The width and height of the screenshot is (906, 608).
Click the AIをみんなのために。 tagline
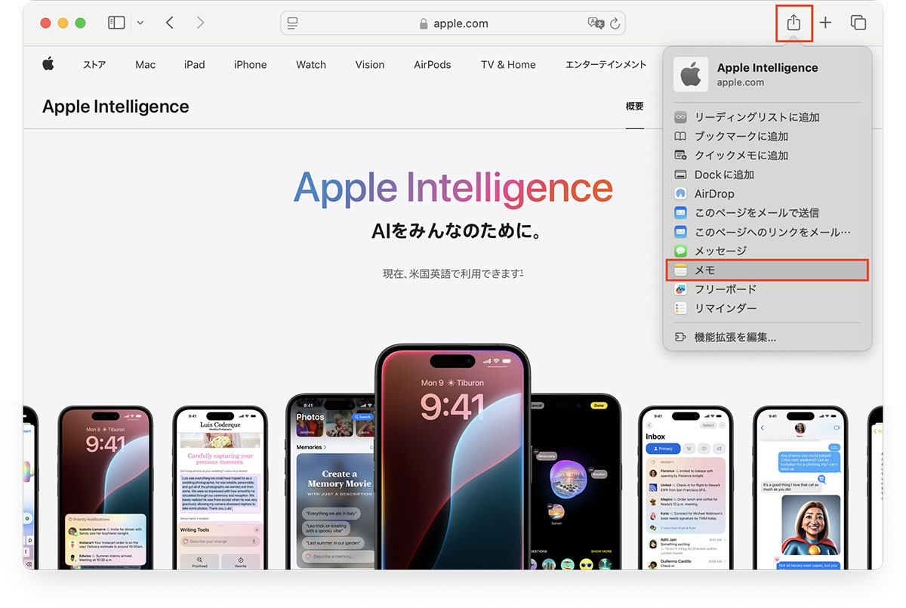(x=457, y=231)
